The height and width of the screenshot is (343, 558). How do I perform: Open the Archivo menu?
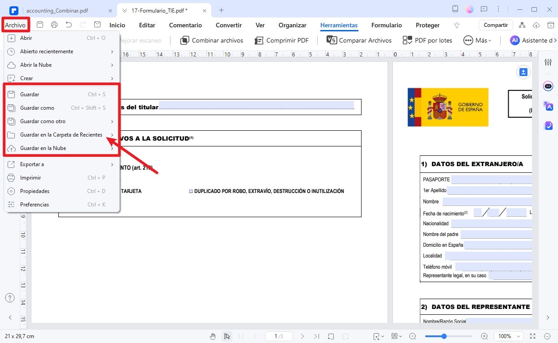coord(15,25)
